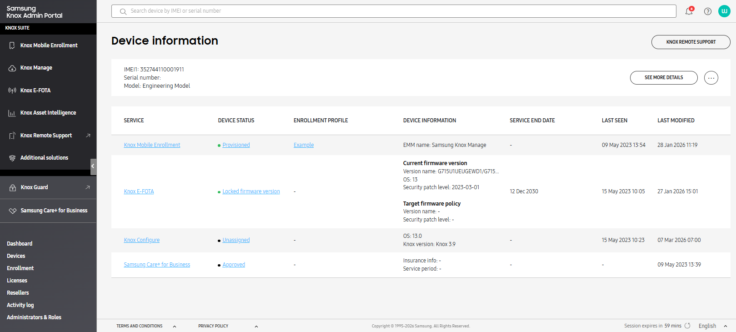The height and width of the screenshot is (332, 736).
Task: Go to Licenses page
Action: click(17, 281)
